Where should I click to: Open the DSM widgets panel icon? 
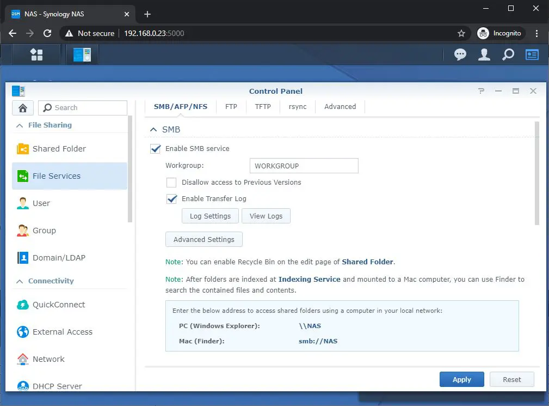click(532, 54)
